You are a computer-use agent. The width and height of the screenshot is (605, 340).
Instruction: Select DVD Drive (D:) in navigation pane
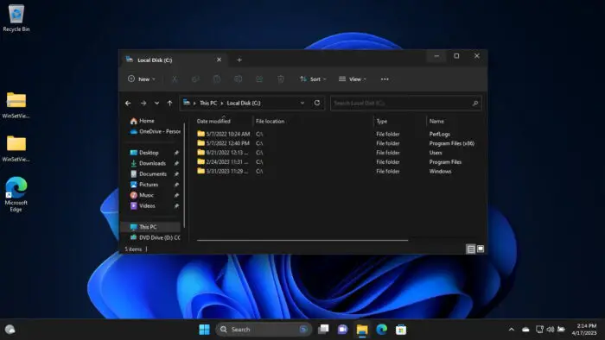point(155,238)
